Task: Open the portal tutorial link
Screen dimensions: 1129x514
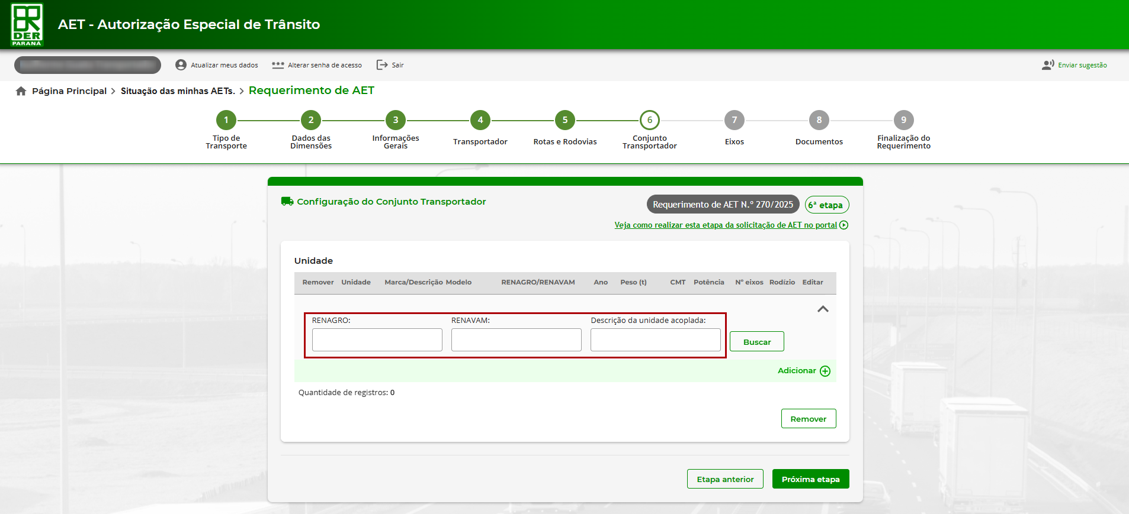Action: [726, 225]
